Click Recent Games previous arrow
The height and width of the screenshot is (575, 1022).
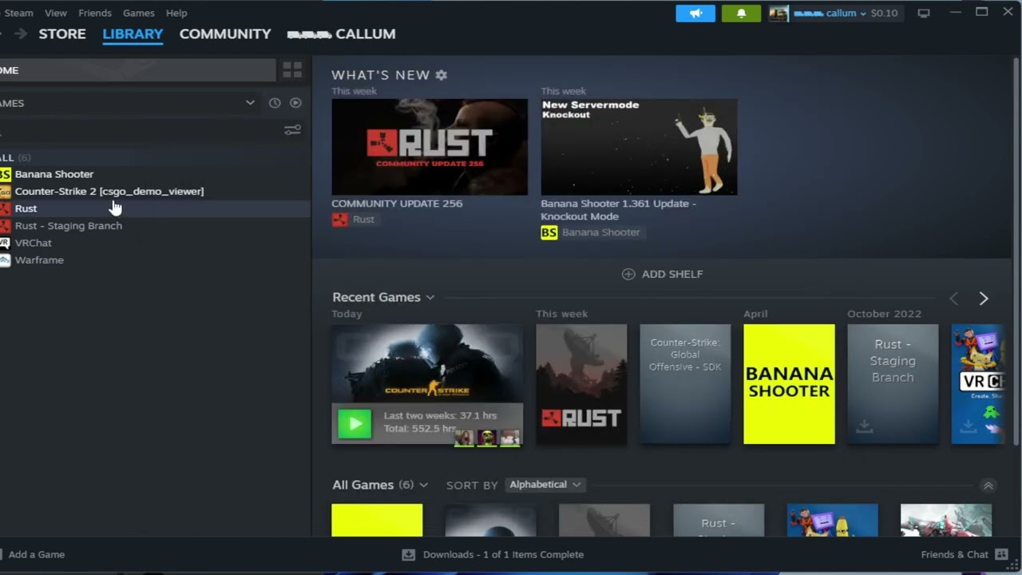tap(953, 298)
